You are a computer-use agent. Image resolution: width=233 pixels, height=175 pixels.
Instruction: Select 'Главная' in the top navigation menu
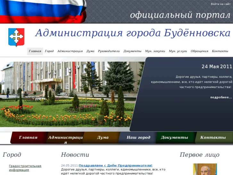pos(35,51)
